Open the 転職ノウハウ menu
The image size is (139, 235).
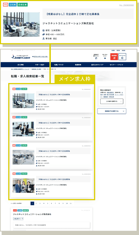point(59,65)
